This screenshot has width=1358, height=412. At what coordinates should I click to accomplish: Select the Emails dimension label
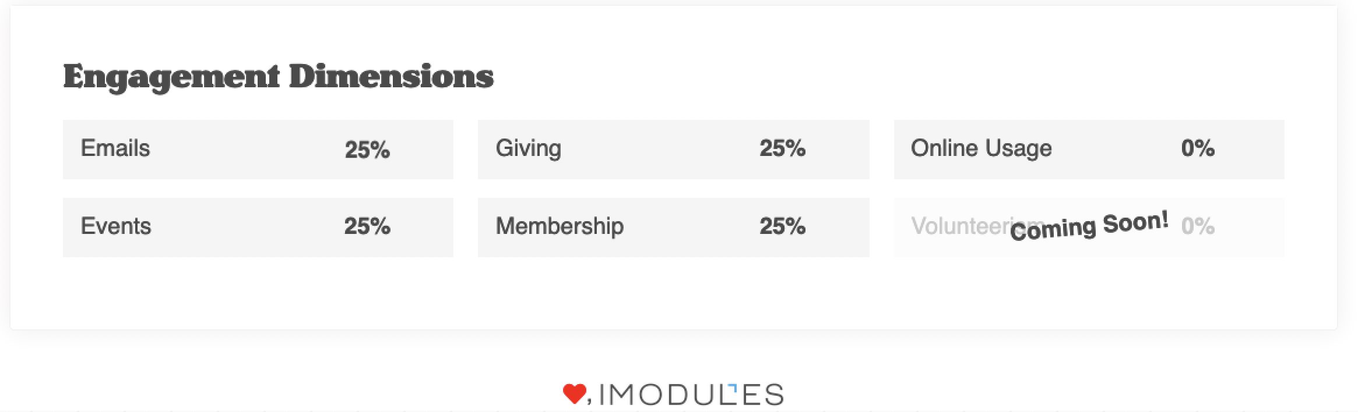115,148
